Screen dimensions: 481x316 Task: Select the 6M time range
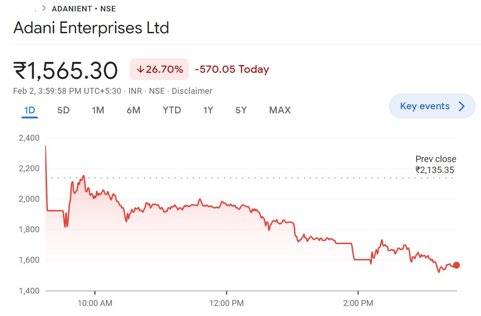click(x=133, y=110)
